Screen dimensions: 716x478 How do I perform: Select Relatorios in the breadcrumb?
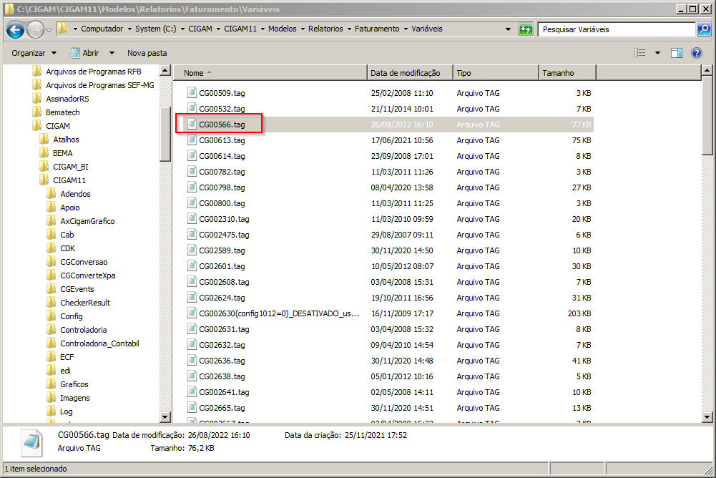click(x=325, y=29)
